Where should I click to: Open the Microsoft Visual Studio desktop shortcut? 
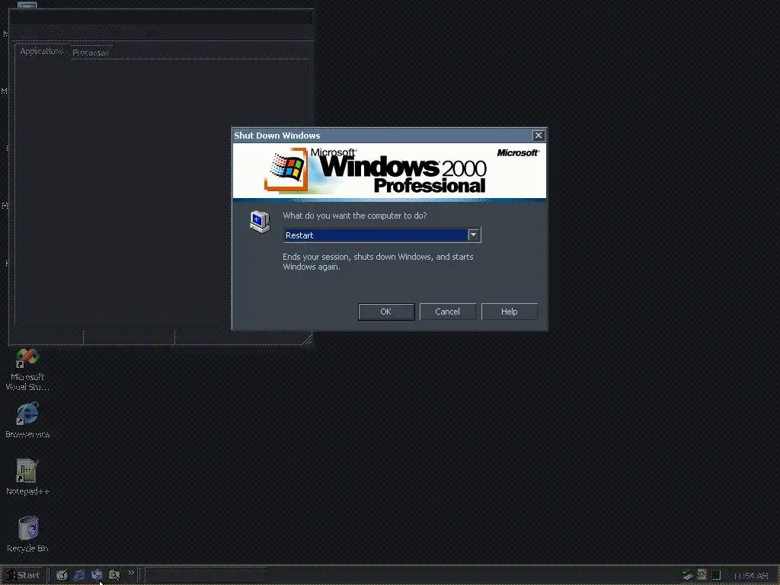pyautogui.click(x=27, y=369)
